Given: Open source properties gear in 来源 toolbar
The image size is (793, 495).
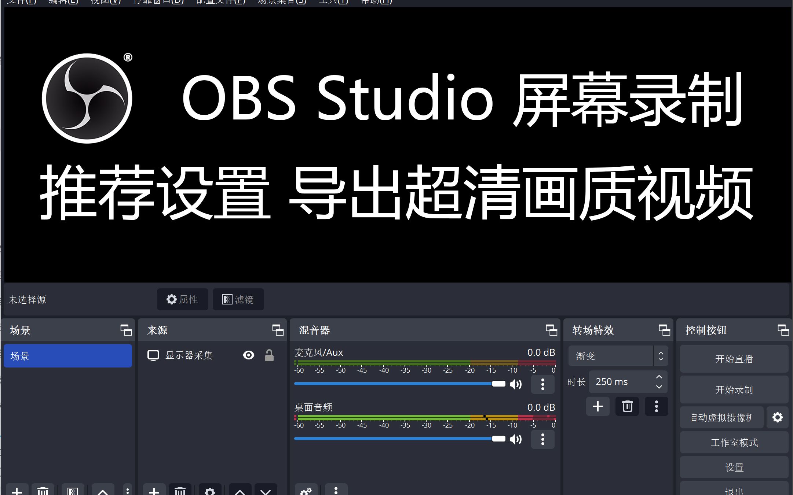Looking at the screenshot, I should pos(210,490).
